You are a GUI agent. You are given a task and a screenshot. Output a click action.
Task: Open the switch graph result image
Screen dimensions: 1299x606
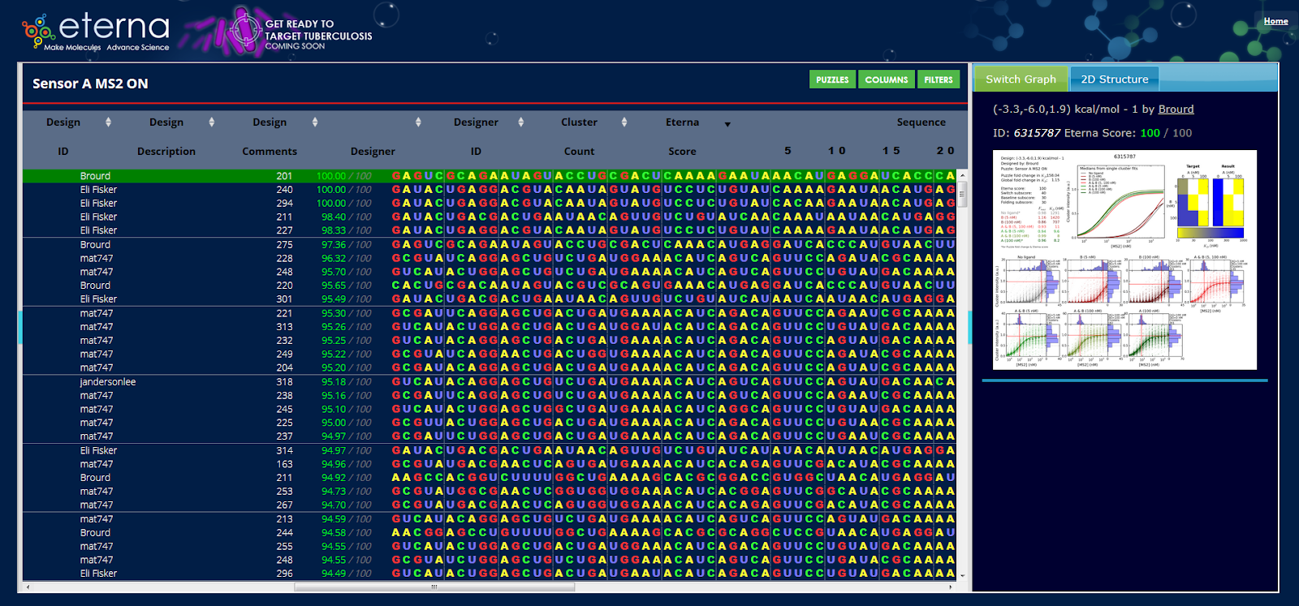pos(1124,260)
